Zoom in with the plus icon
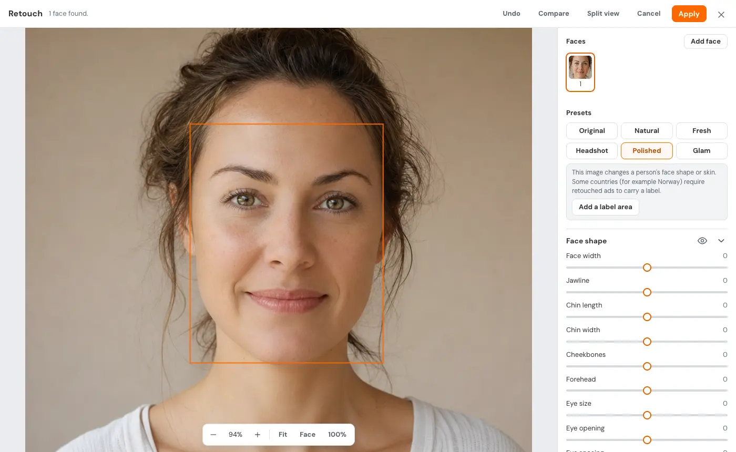 click(258, 435)
